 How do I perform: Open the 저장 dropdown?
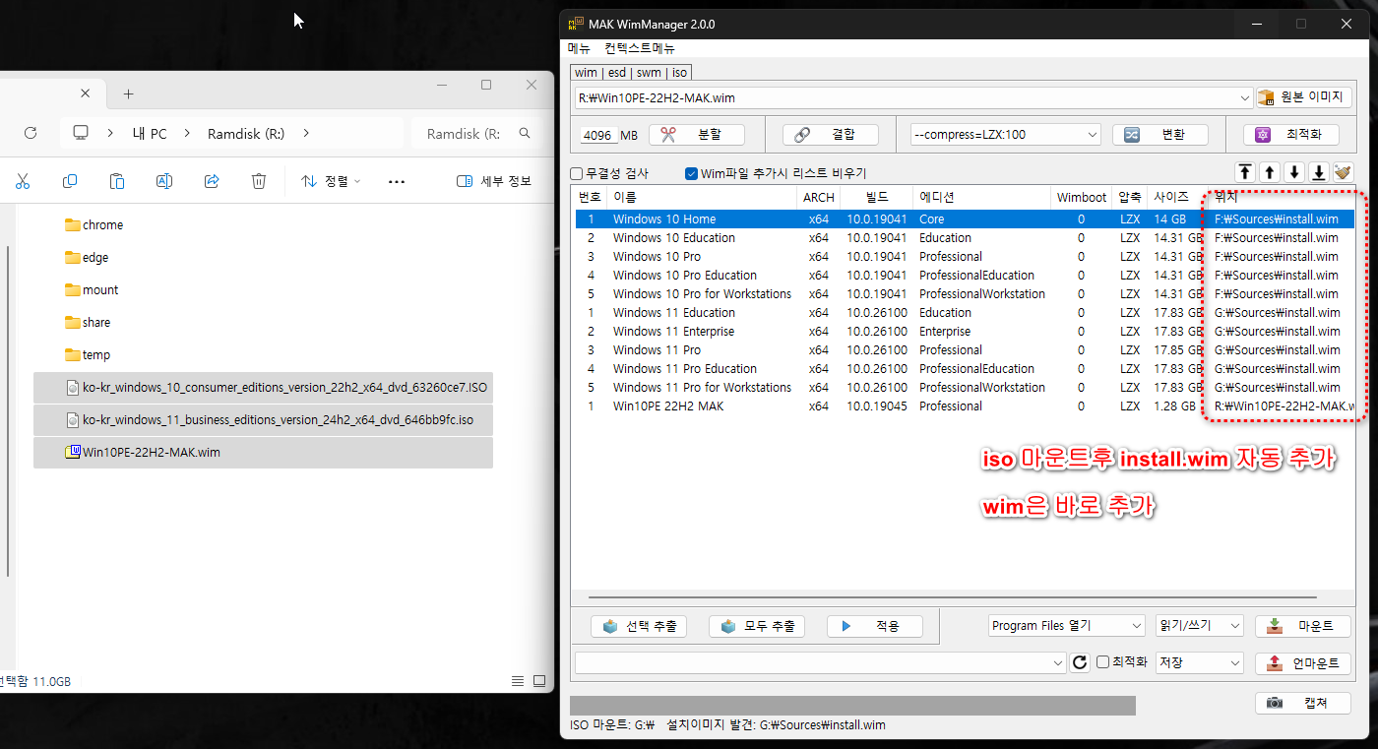(x=1200, y=663)
